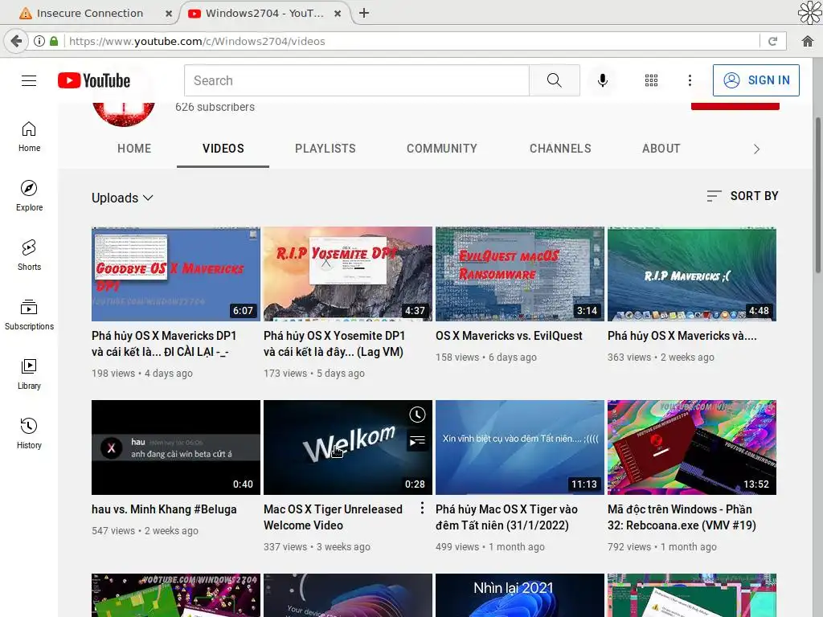Open Phá hủy OS X Mavericks và.... title
The width and height of the screenshot is (823, 617).
(682, 336)
